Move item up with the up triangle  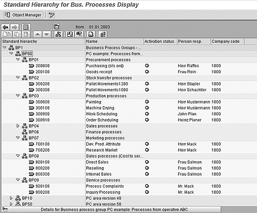point(37,34)
